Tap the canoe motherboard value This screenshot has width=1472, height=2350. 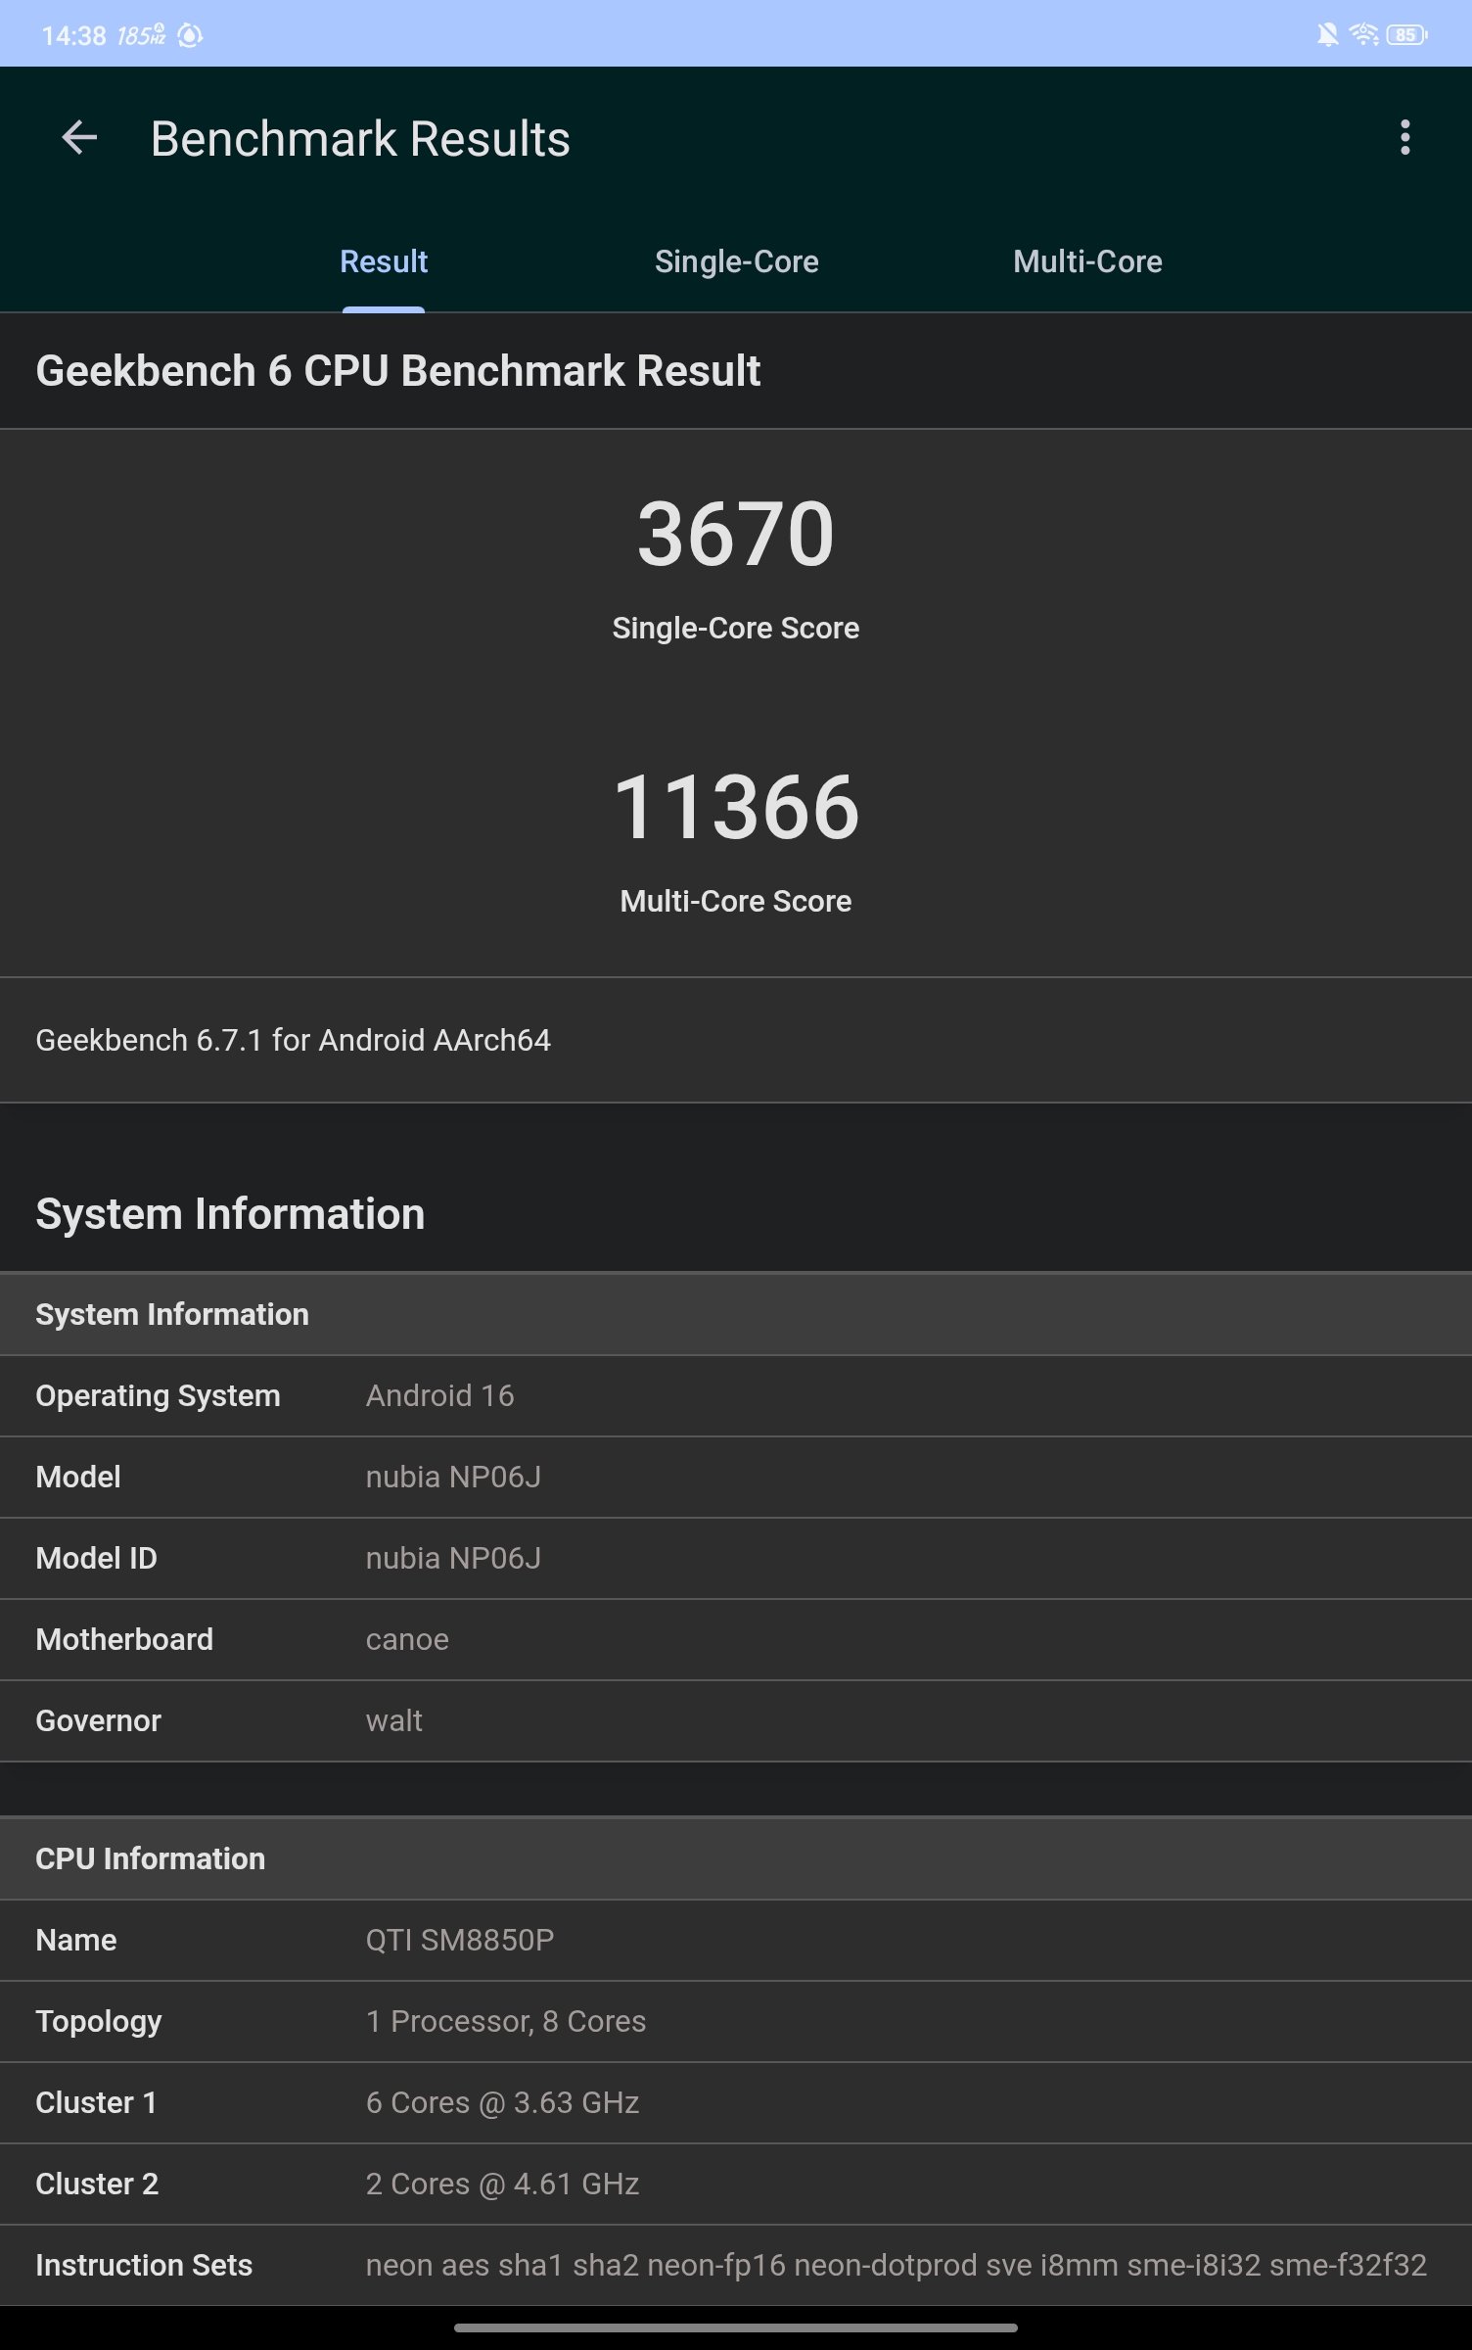click(407, 1639)
